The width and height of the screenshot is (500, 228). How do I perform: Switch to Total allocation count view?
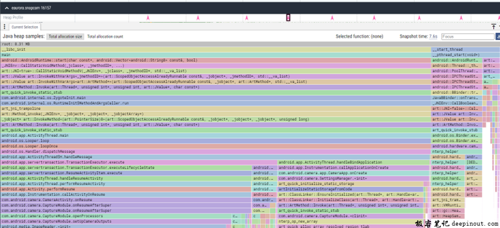click(105, 37)
